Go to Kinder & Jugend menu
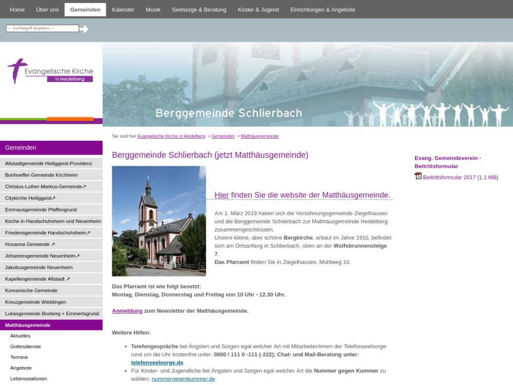This screenshot has width=513, height=385. (x=259, y=10)
